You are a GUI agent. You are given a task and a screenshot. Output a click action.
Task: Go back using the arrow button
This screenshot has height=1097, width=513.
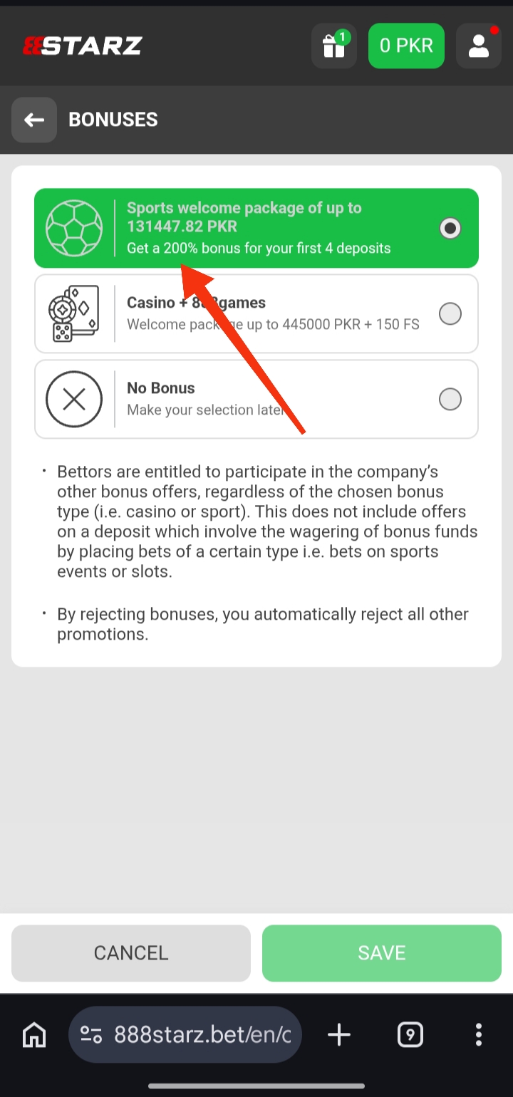(x=34, y=120)
